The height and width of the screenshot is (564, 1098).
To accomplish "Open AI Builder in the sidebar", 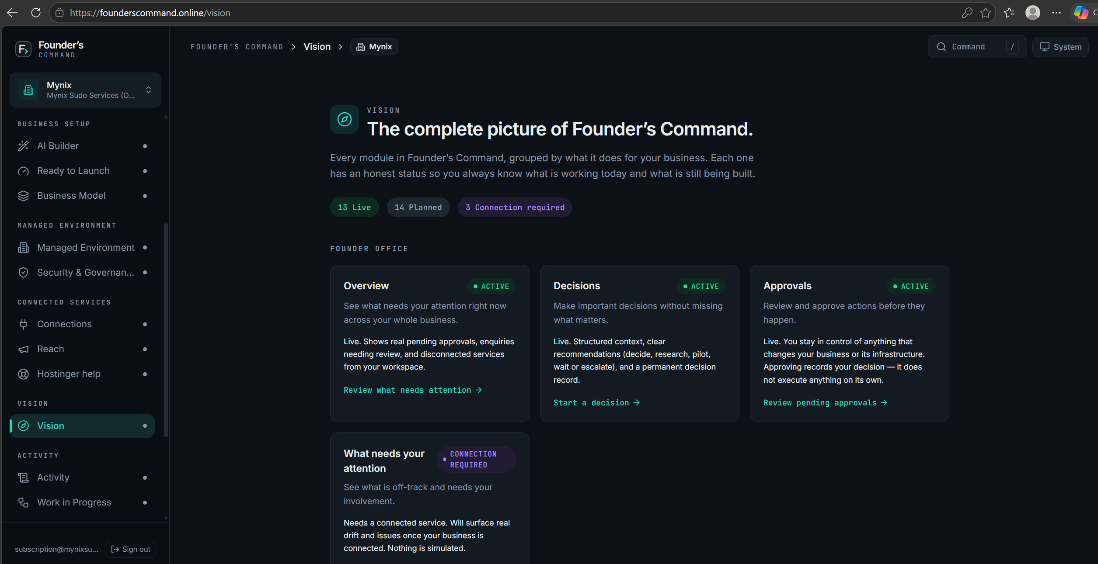I will tap(82, 146).
